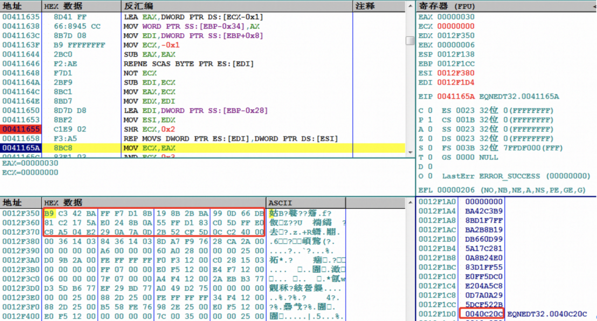Select the highlighted B9 byte in dump
Viewport: 597px width, 321px height.
pyautogui.click(x=49, y=212)
